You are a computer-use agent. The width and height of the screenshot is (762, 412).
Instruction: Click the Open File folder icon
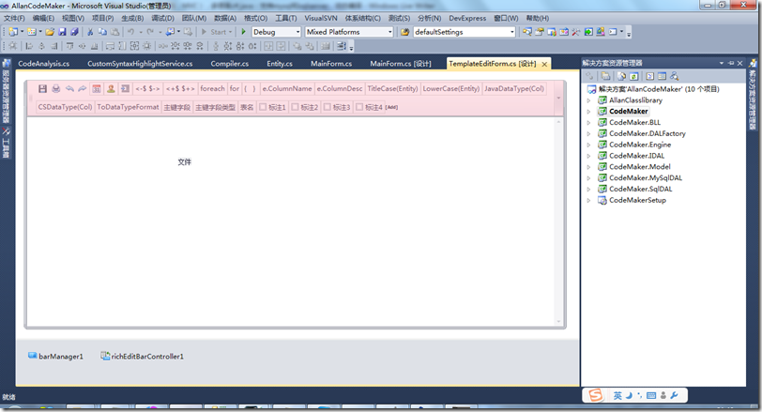pos(50,32)
